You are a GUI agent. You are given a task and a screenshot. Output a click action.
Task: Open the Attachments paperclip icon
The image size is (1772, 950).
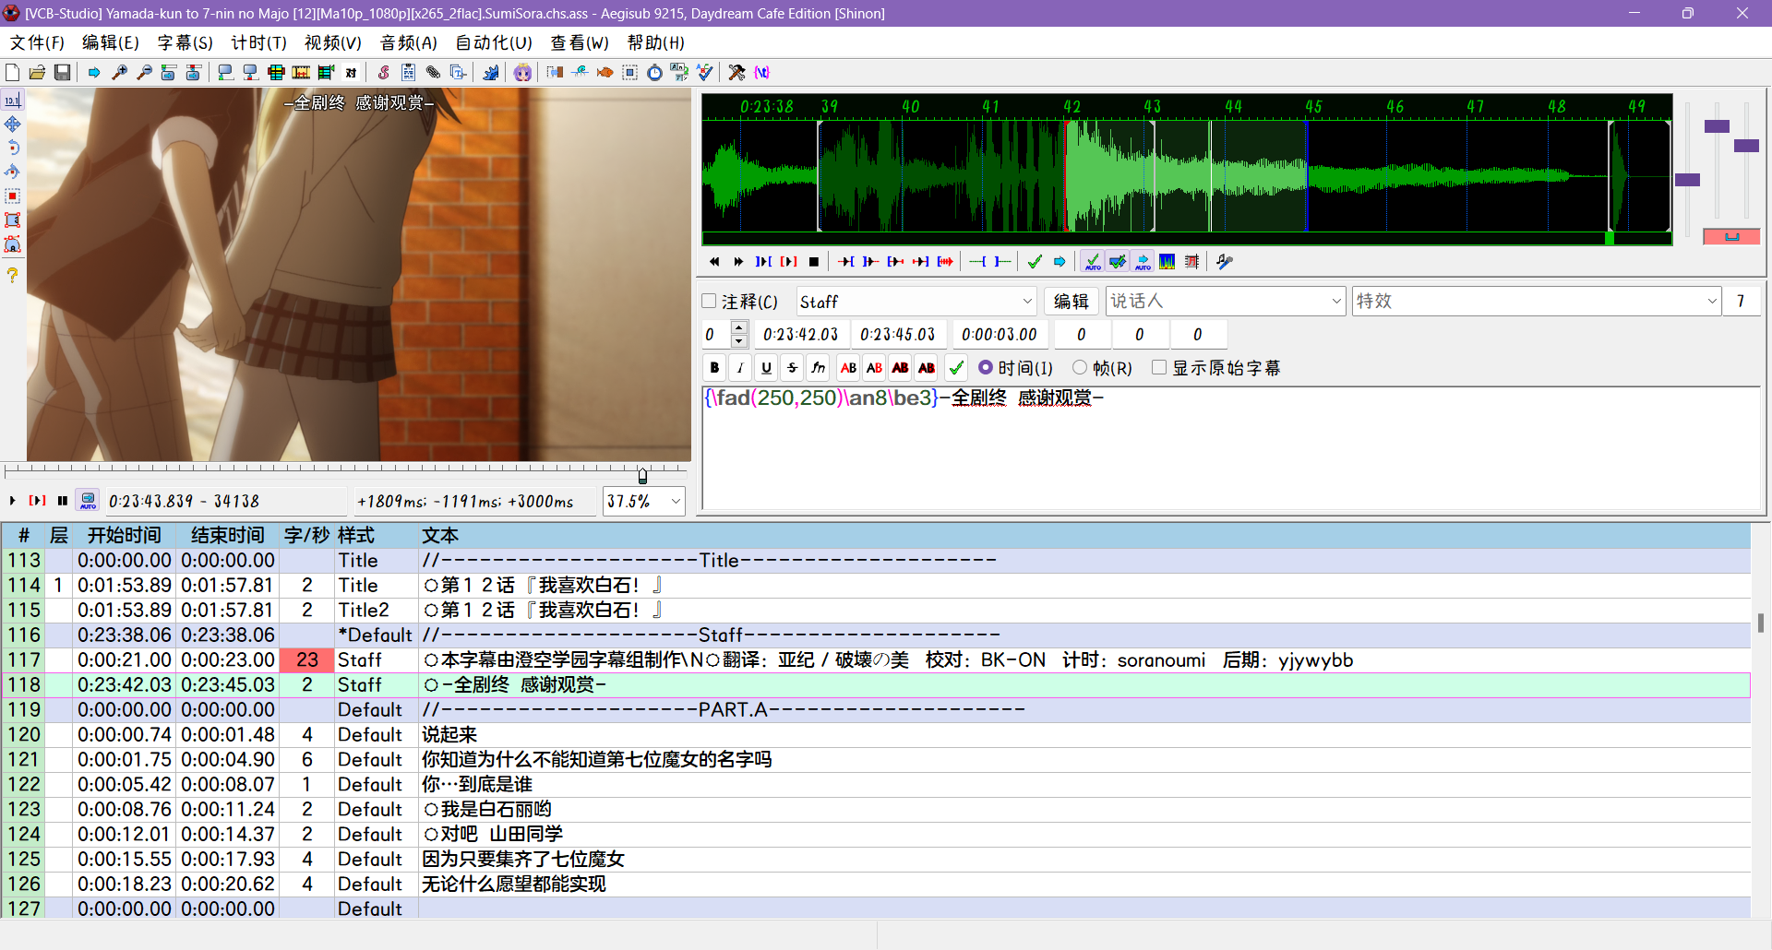pos(433,73)
